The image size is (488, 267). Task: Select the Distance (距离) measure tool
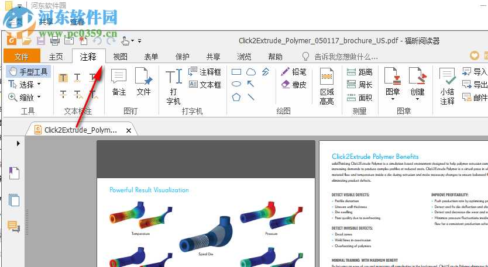point(359,72)
